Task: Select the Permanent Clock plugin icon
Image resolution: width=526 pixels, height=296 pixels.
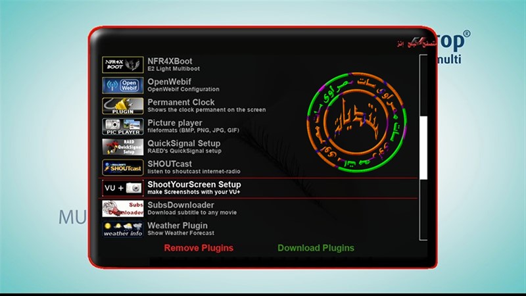Action: [123, 106]
